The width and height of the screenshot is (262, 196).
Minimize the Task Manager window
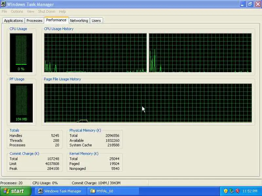coord(242,4)
